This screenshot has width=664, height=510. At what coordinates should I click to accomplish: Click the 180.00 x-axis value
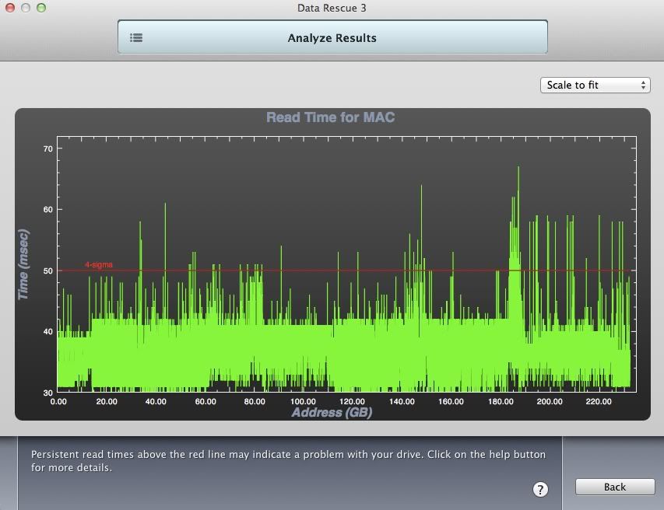pyautogui.click(x=501, y=401)
